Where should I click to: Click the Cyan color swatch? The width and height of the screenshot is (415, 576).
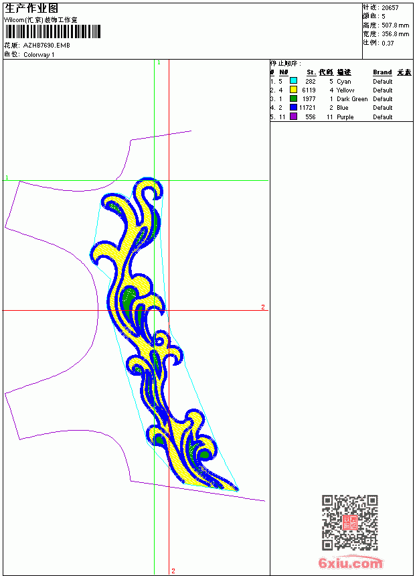(x=293, y=80)
